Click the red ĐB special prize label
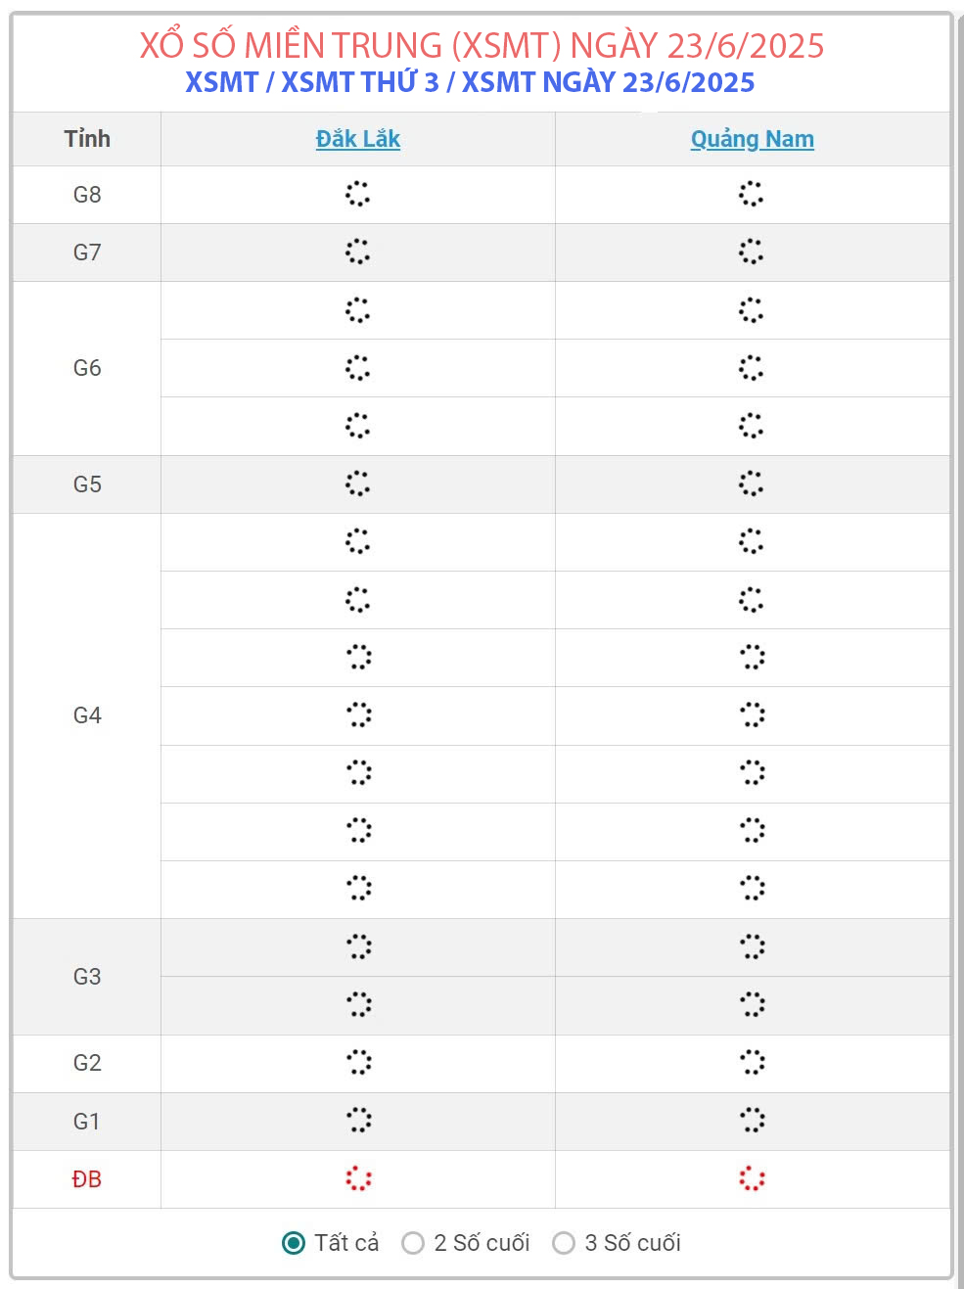Screen dimensions: 964x1289 pyautogui.click(x=87, y=1179)
